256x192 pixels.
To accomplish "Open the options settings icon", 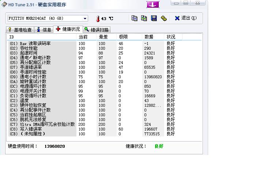I will coord(164,18).
